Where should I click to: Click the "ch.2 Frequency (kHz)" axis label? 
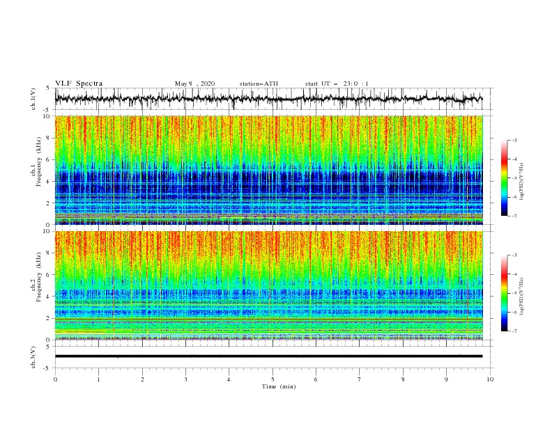coord(36,277)
